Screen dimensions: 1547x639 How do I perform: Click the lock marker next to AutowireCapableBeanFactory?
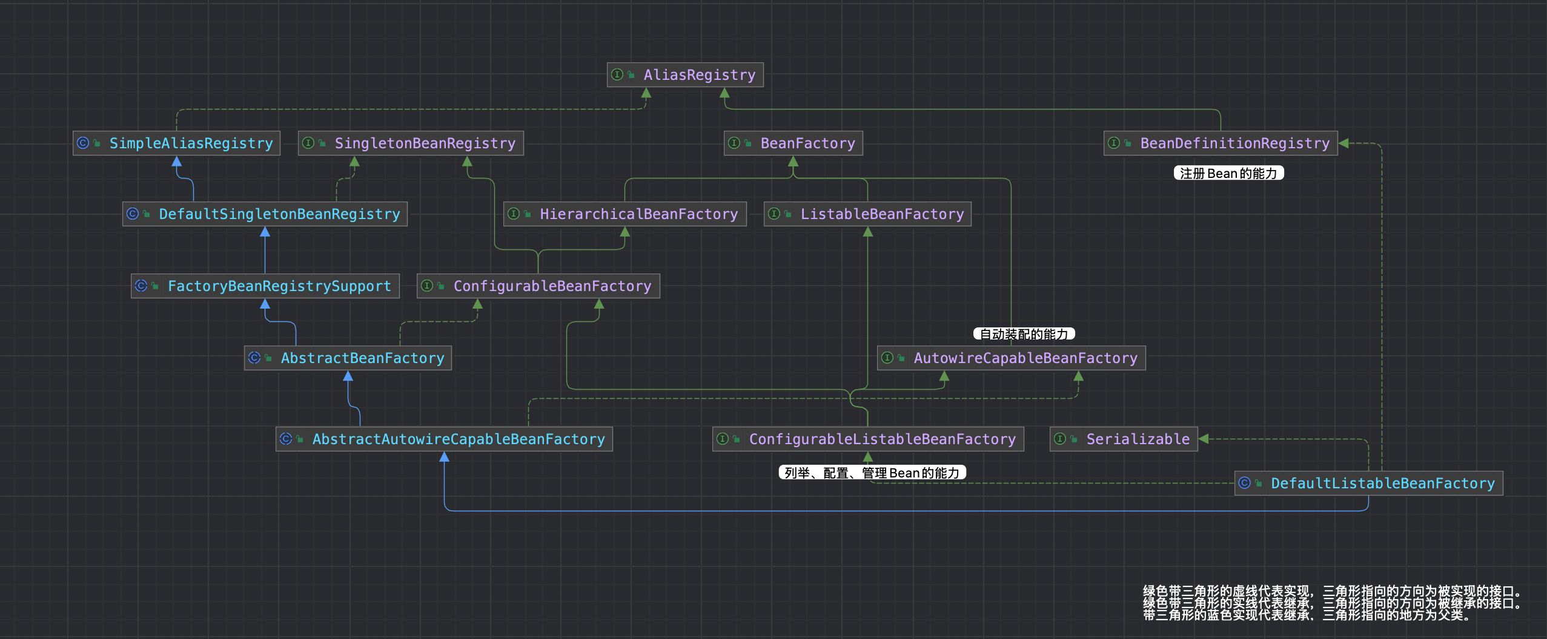[x=901, y=358]
